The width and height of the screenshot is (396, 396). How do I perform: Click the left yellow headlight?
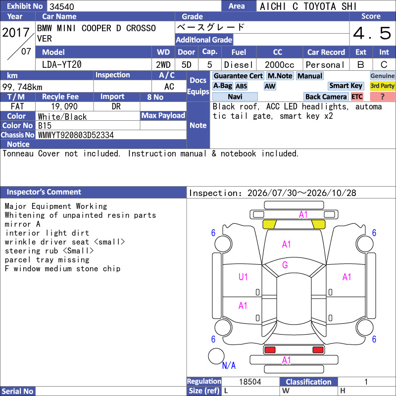[269, 224]
